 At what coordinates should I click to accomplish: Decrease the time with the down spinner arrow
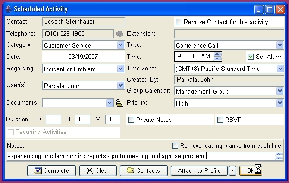click(x=217, y=58)
